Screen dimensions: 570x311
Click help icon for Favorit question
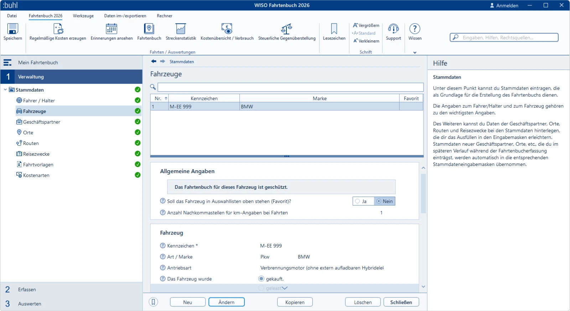163,201
